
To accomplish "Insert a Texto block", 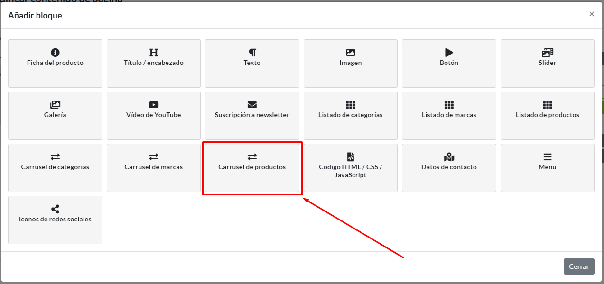I will (x=252, y=63).
